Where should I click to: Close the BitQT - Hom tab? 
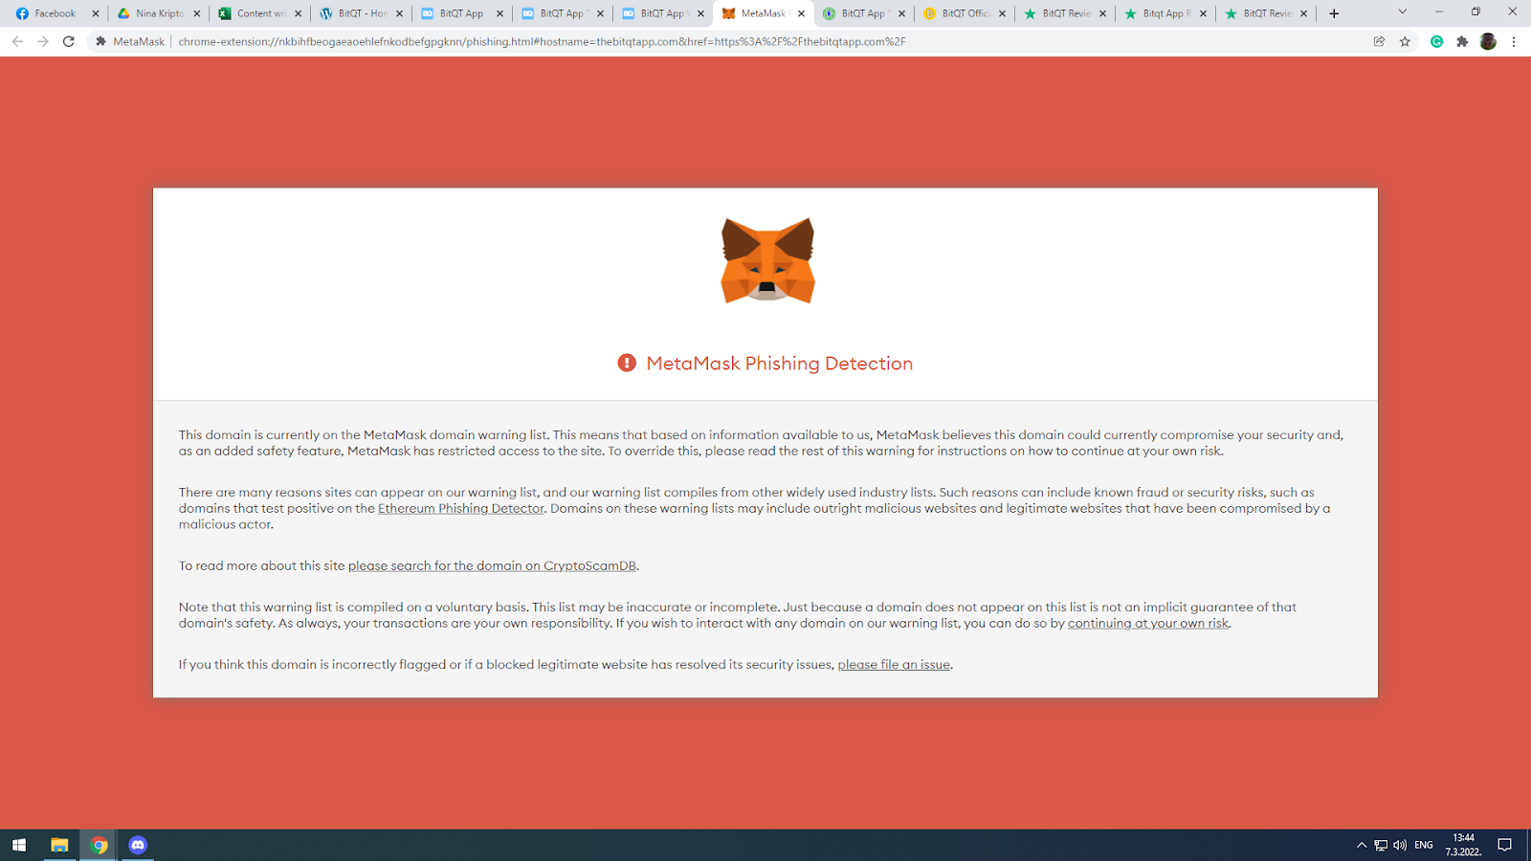[x=399, y=13]
